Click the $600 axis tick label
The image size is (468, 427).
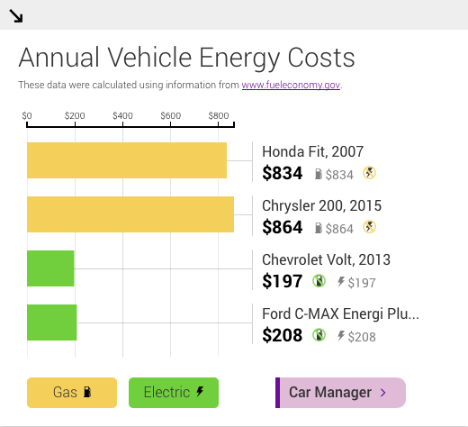click(170, 115)
